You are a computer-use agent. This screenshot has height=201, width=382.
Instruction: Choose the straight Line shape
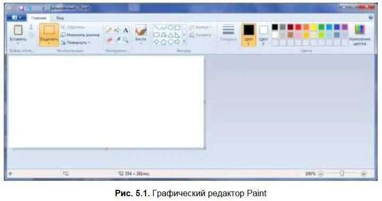tap(156, 28)
